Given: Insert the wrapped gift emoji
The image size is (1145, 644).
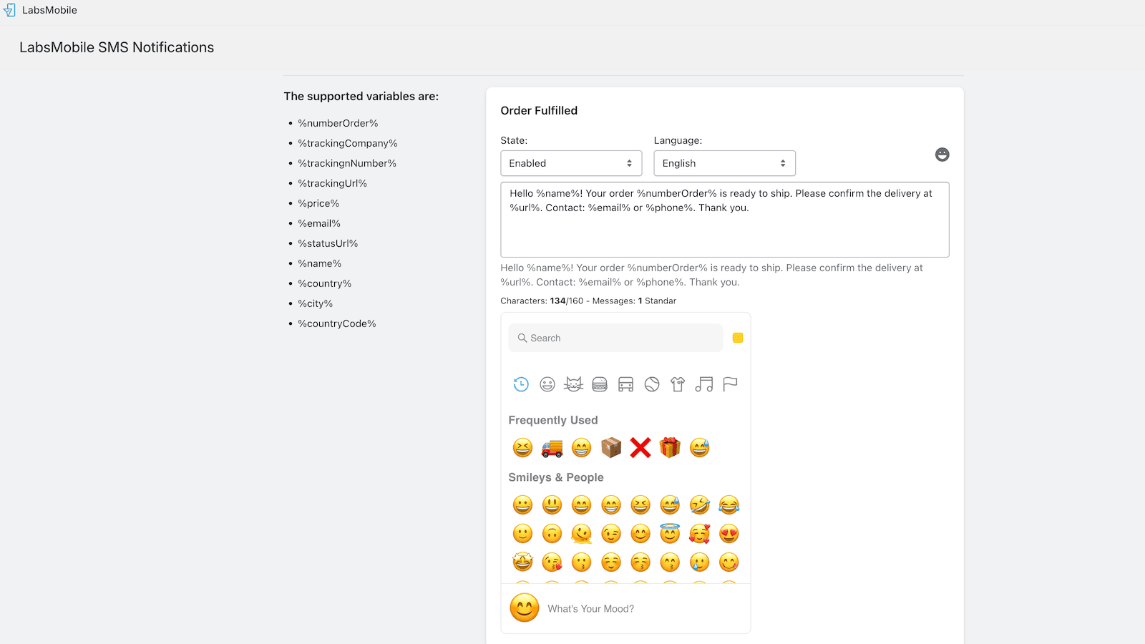Looking at the screenshot, I should click(670, 448).
